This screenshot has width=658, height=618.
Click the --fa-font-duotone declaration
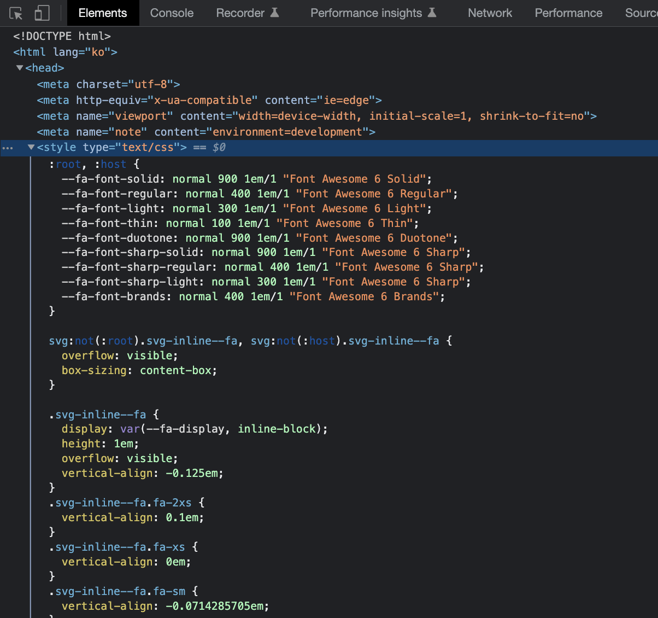coord(260,238)
